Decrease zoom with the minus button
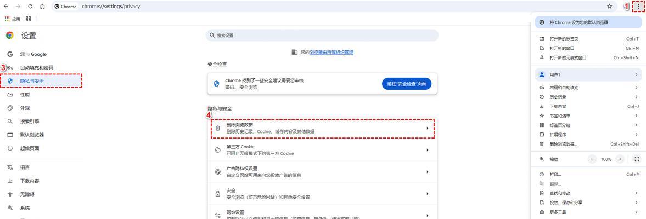 (592, 159)
